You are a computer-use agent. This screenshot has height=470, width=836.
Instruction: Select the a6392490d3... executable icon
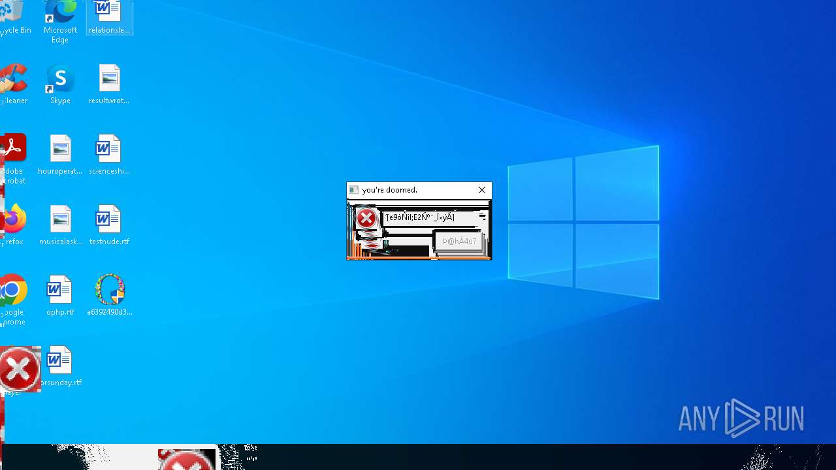(x=109, y=296)
